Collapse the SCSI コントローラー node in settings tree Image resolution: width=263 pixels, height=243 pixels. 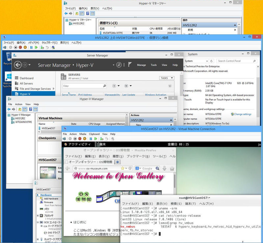(38, 222)
